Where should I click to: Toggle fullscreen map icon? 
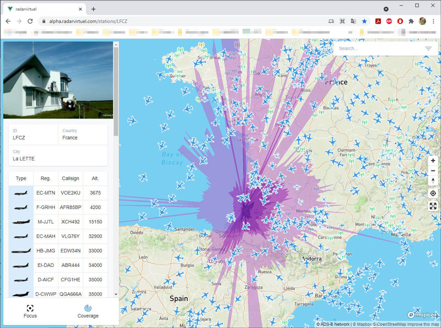433,206
